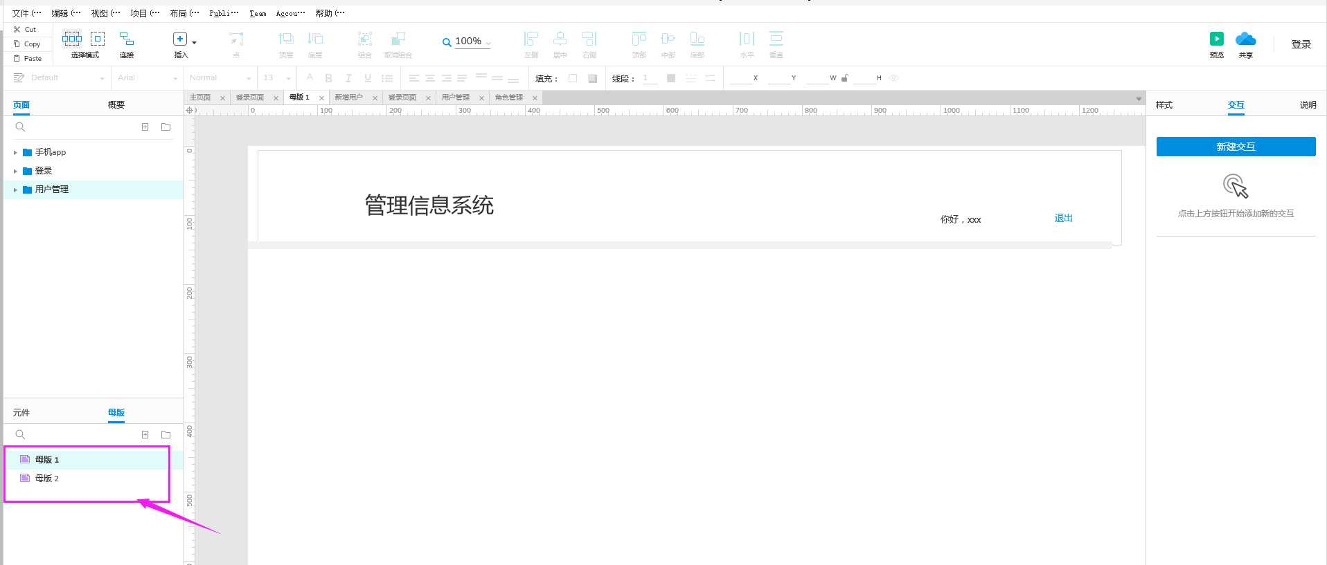
Task: Click the fill color swatch next to 填充
Action: [573, 78]
